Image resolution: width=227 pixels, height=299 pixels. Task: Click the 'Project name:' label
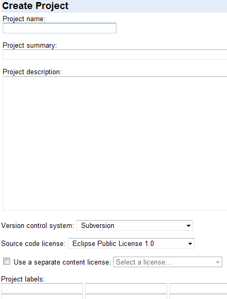point(24,19)
